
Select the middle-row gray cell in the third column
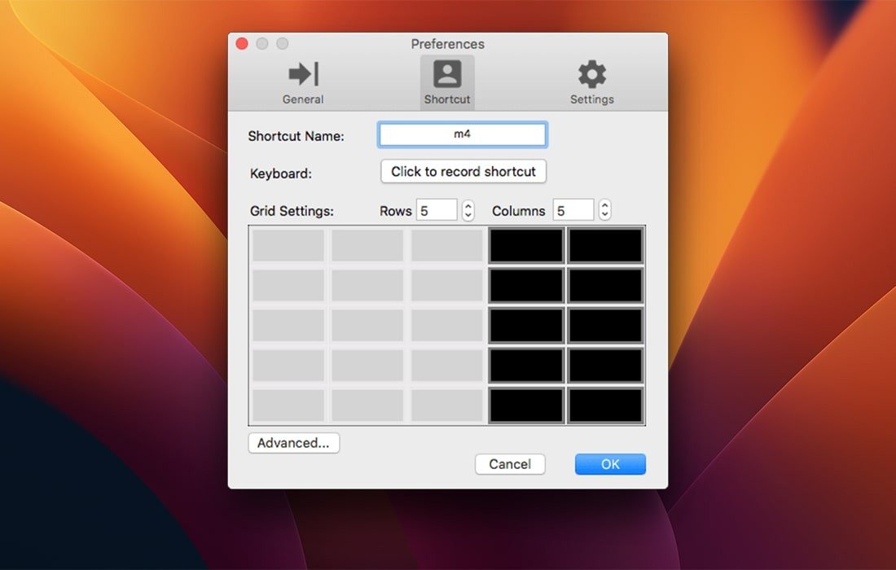coord(447,326)
